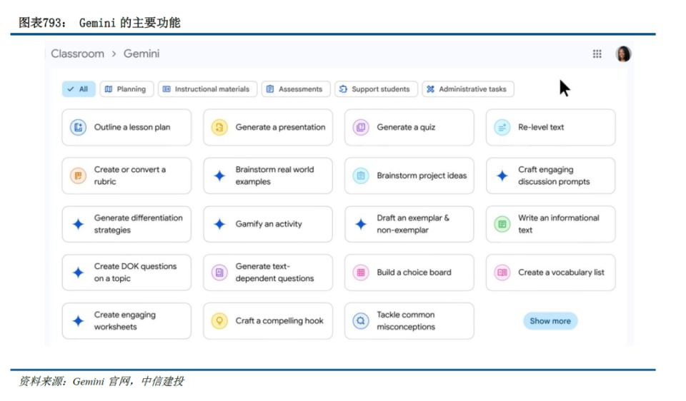Click the Instructional materials chip icon
Screen dimensions: 686x401
click(166, 89)
